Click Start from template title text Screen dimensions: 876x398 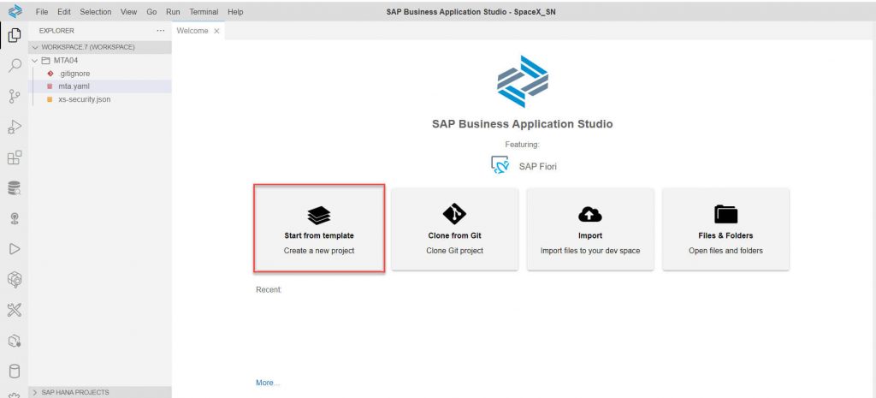click(x=319, y=236)
